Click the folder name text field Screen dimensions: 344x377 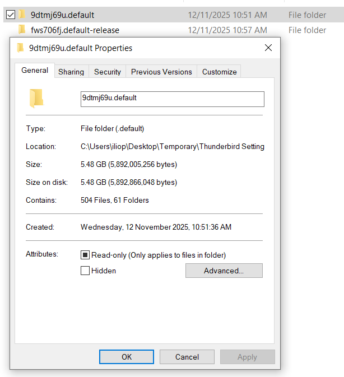[x=173, y=99]
